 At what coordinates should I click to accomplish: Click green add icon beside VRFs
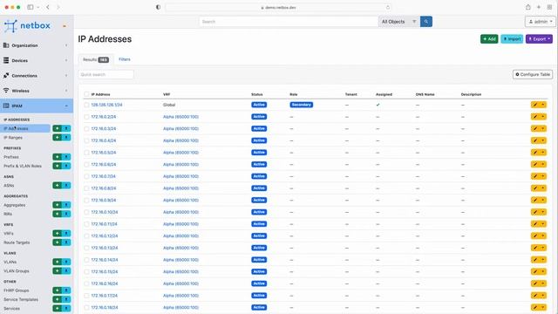[x=57, y=233]
